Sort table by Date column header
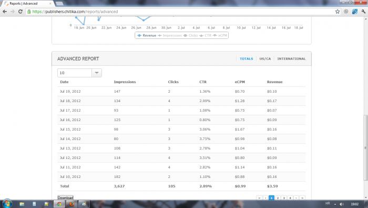The image size is (368, 208). pos(64,82)
